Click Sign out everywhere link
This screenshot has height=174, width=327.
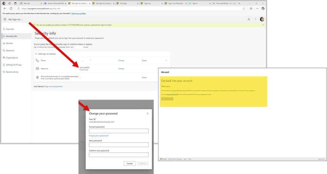click(x=54, y=87)
